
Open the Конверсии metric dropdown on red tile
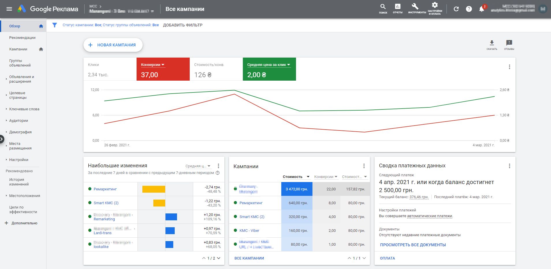point(153,65)
